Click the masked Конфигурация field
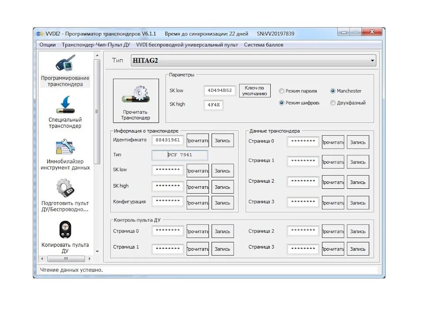424x310 pixels. point(168,201)
